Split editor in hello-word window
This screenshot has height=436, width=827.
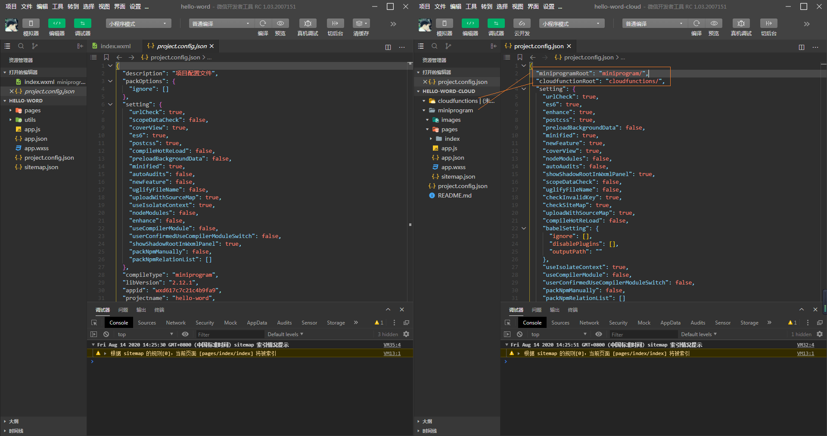click(388, 47)
